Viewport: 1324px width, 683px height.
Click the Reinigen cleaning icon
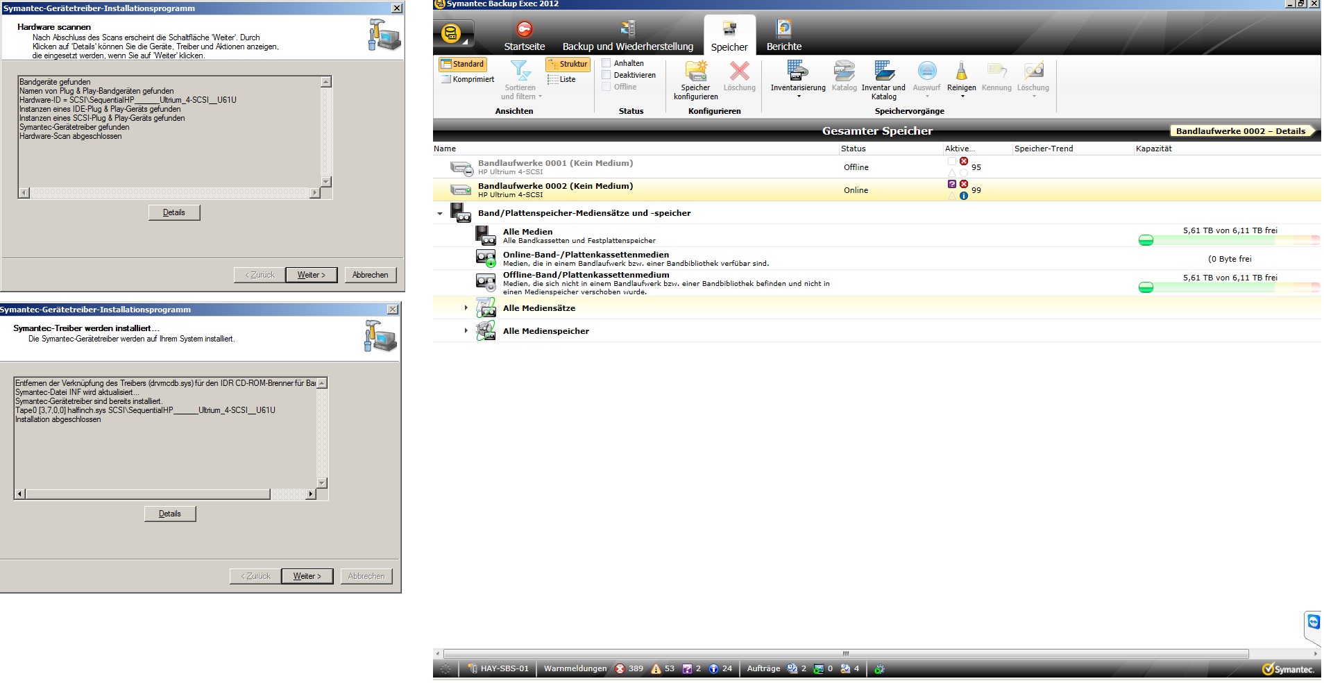(x=961, y=71)
